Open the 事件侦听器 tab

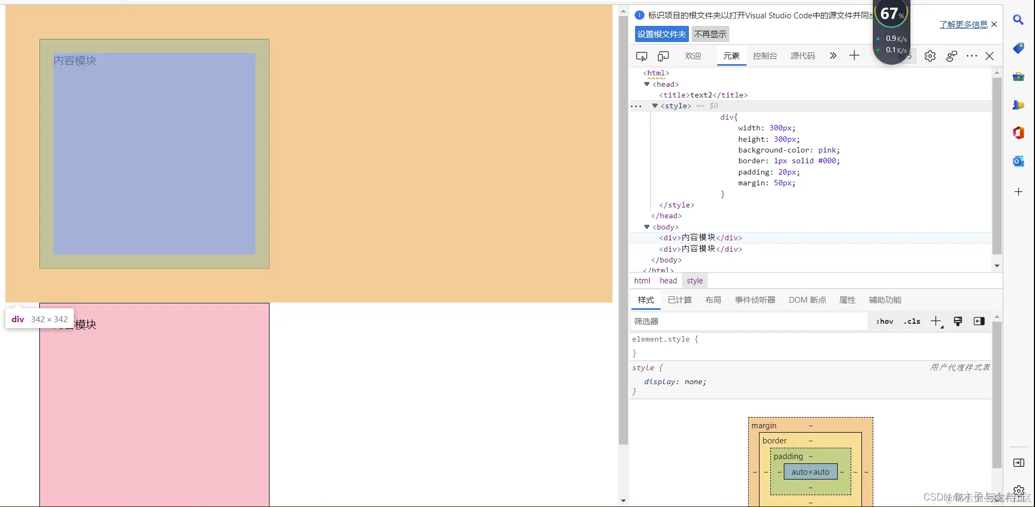click(x=755, y=300)
